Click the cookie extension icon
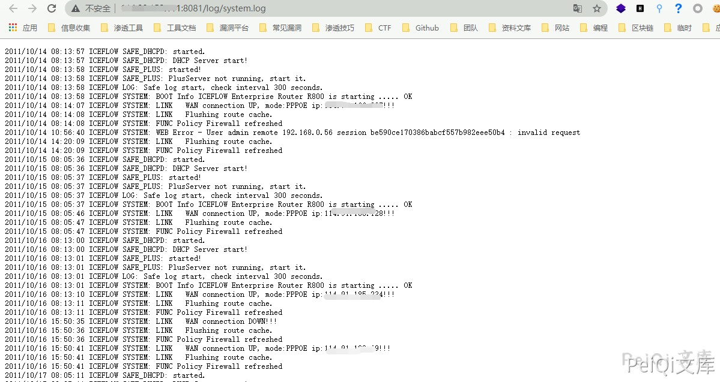 tap(715, 8)
